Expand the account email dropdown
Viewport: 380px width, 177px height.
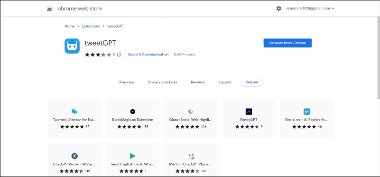(x=310, y=9)
